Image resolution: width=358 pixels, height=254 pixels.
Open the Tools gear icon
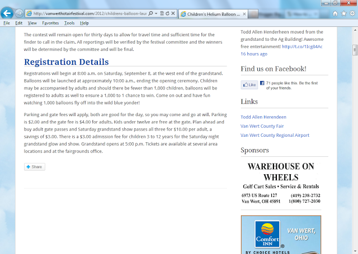point(352,13)
